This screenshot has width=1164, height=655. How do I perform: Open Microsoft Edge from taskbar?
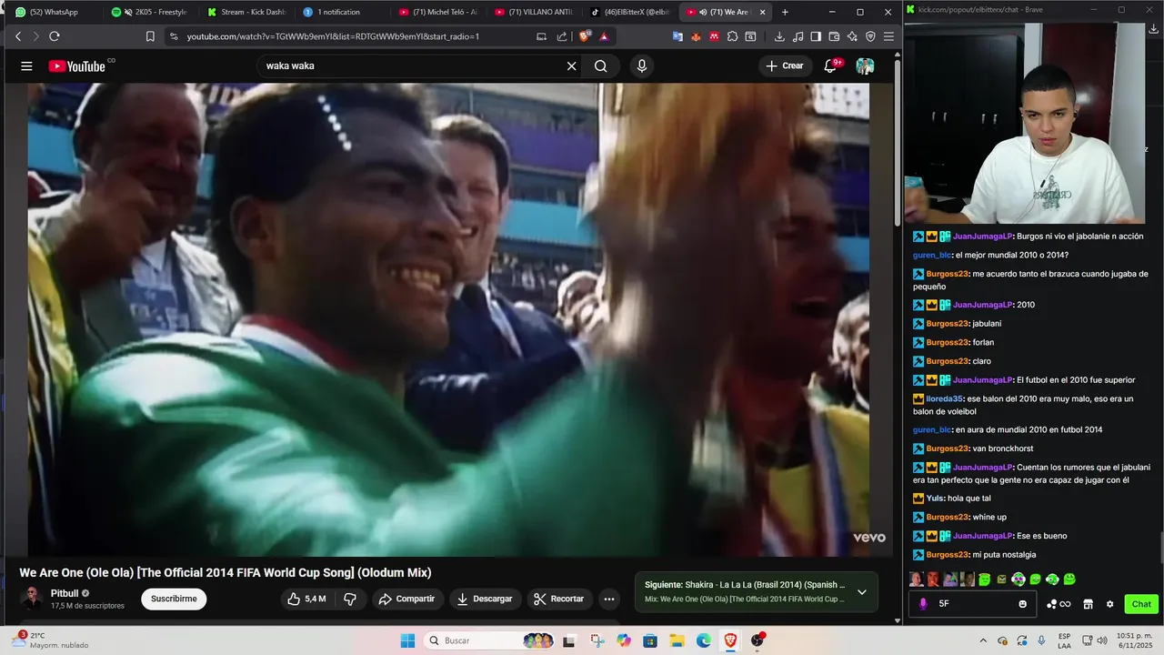tap(703, 640)
